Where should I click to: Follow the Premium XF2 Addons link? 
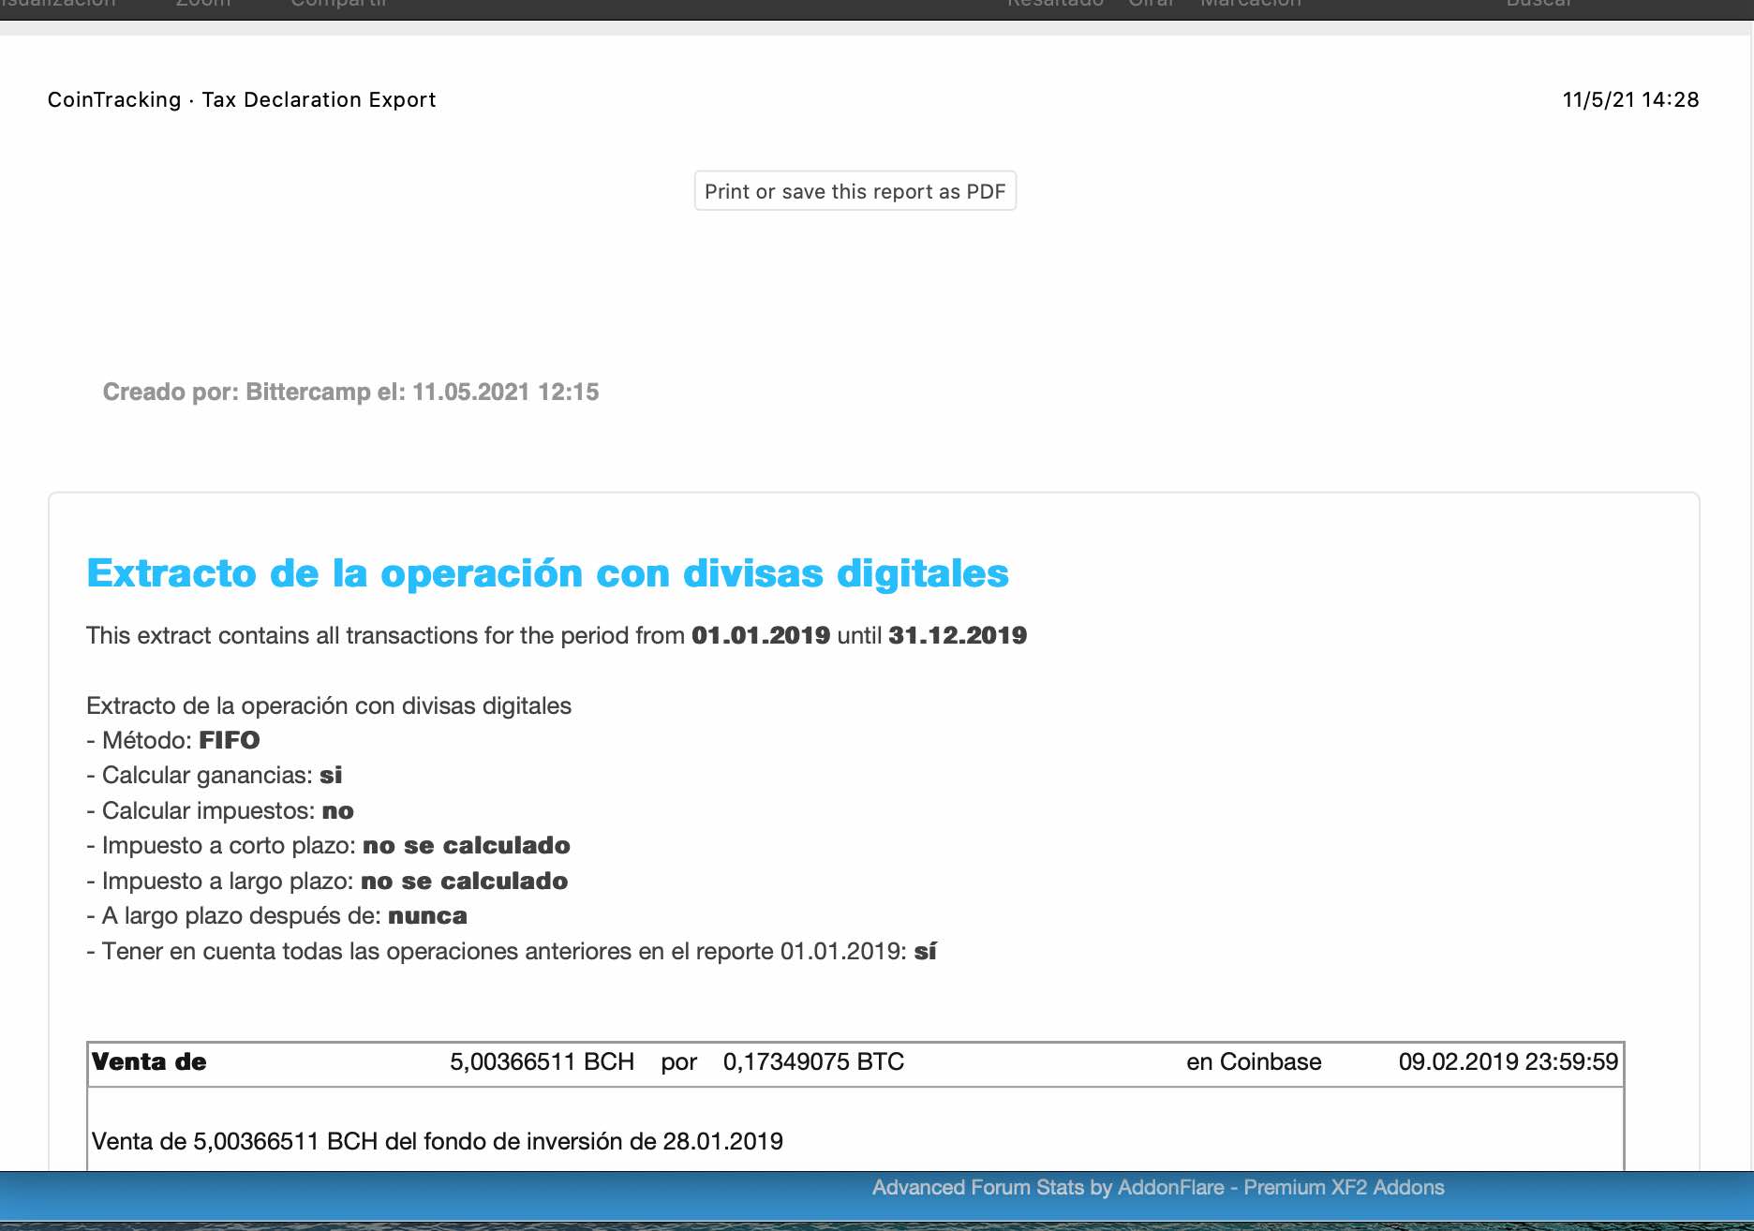point(1344,1188)
